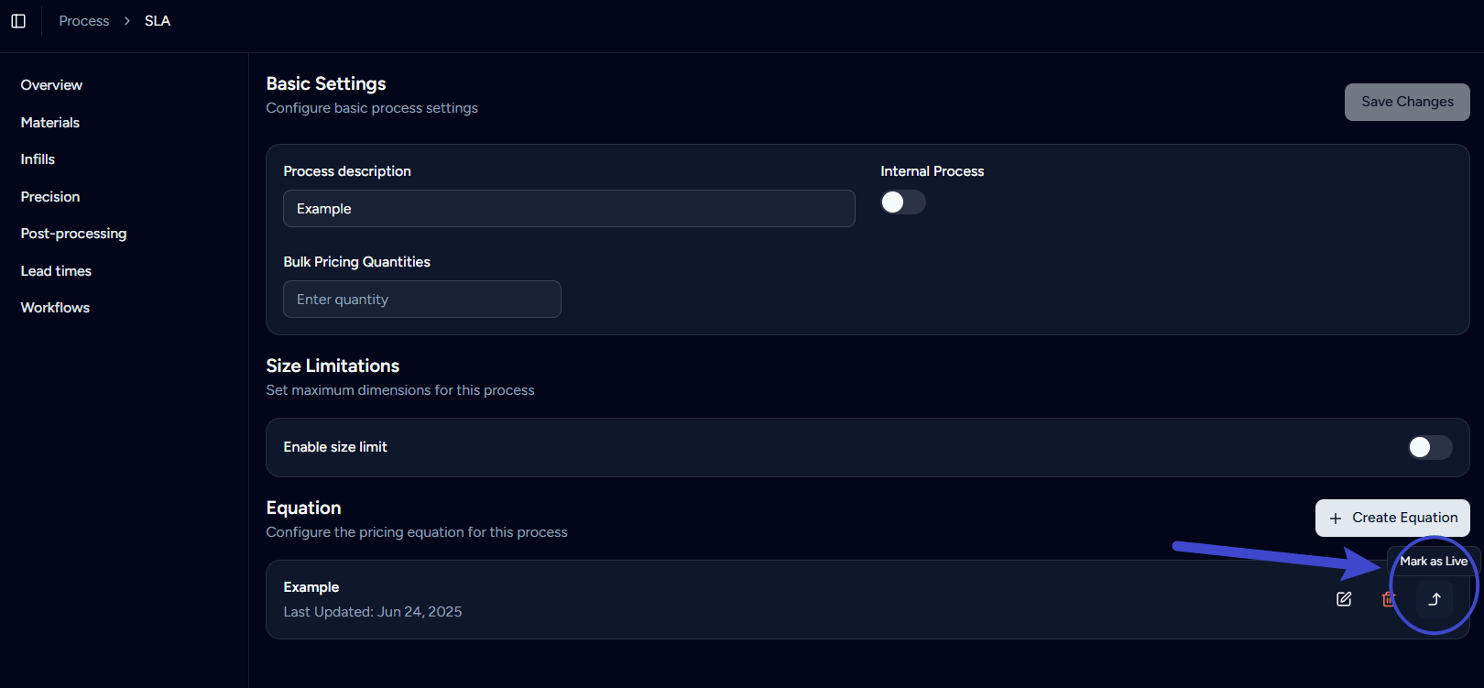
Task: Toggle the sidebar panel icon
Action: click(x=18, y=21)
